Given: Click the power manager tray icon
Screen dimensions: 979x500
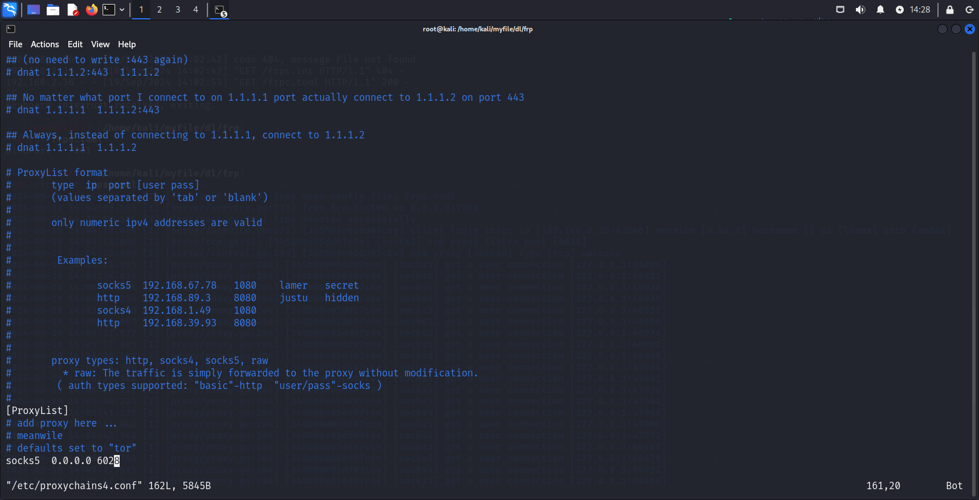Looking at the screenshot, I should [x=900, y=10].
